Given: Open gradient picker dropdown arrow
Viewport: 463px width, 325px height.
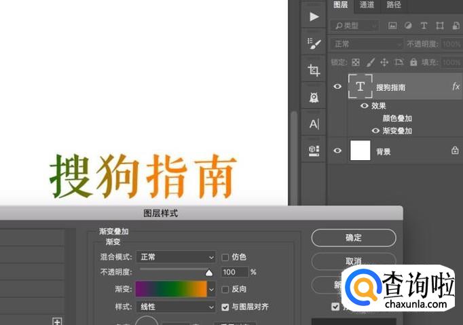Looking at the screenshot, I should [x=211, y=289].
